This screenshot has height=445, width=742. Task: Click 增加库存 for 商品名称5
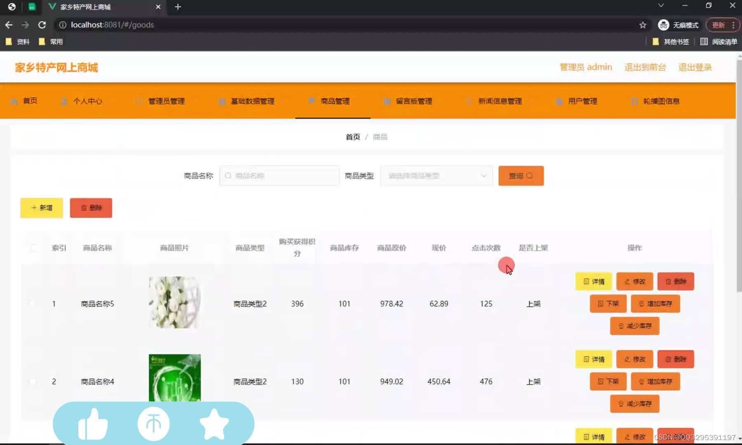point(655,304)
